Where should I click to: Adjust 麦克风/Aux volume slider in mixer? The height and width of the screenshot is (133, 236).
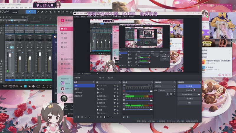139,100
